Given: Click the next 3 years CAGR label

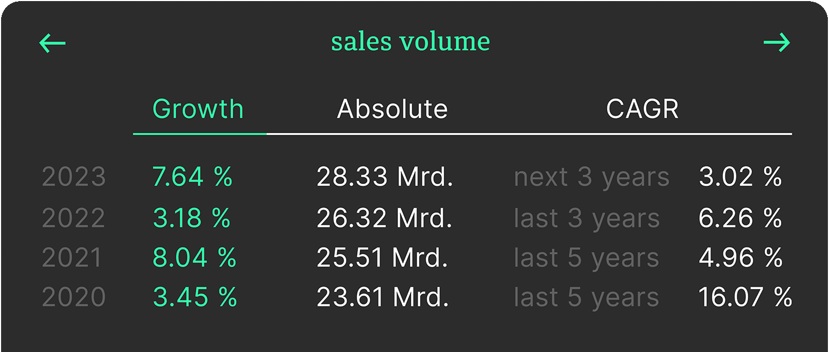Looking at the screenshot, I should click(591, 177).
